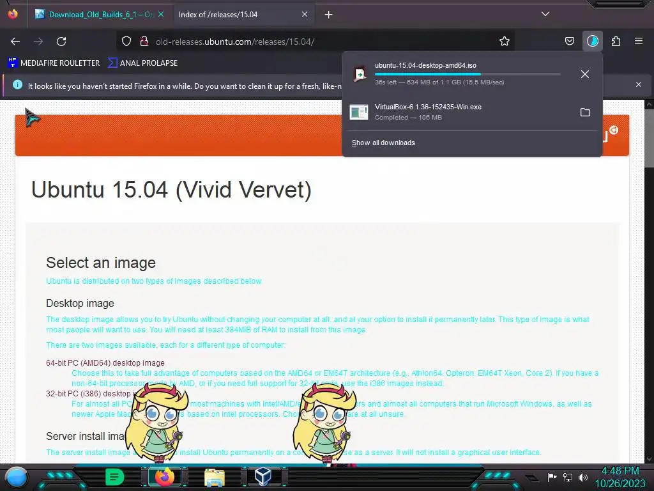Open the green notes app in taskbar

(114, 477)
